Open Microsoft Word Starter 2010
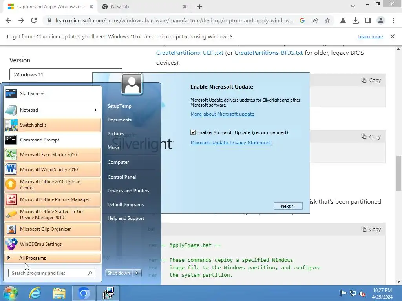This screenshot has width=402, height=301. (53, 169)
